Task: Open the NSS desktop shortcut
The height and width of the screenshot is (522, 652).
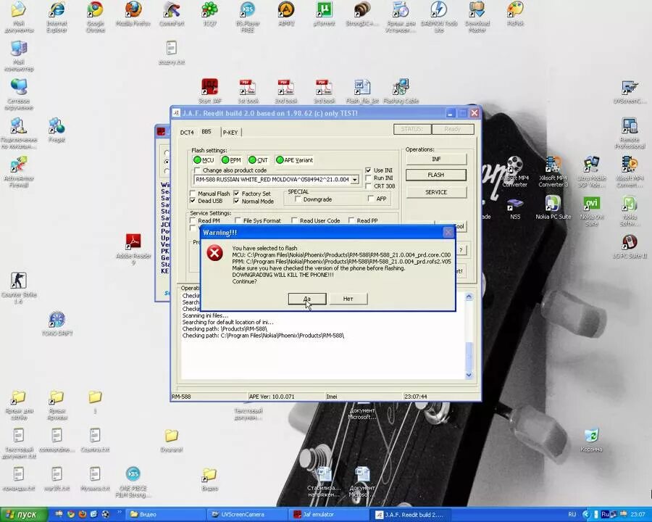Action: [515, 207]
